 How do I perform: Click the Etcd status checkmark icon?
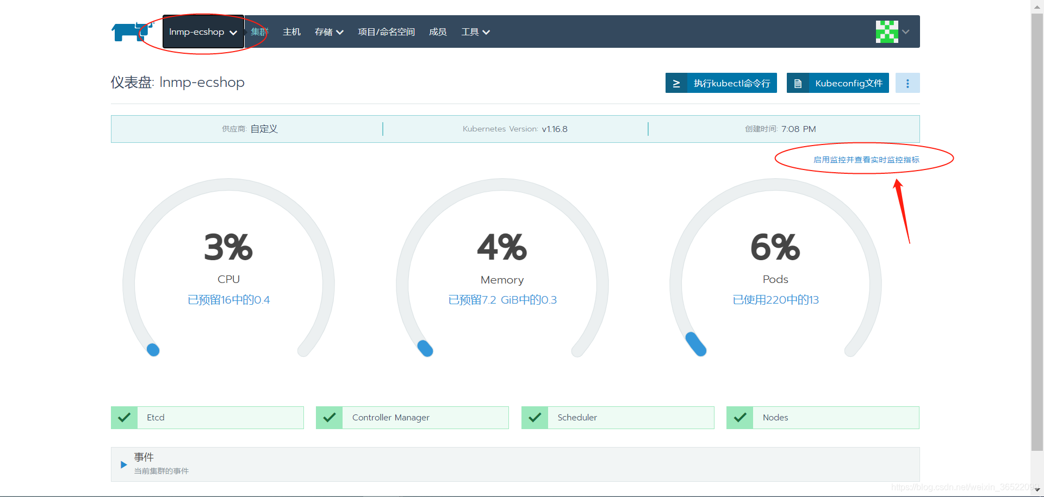(x=124, y=418)
